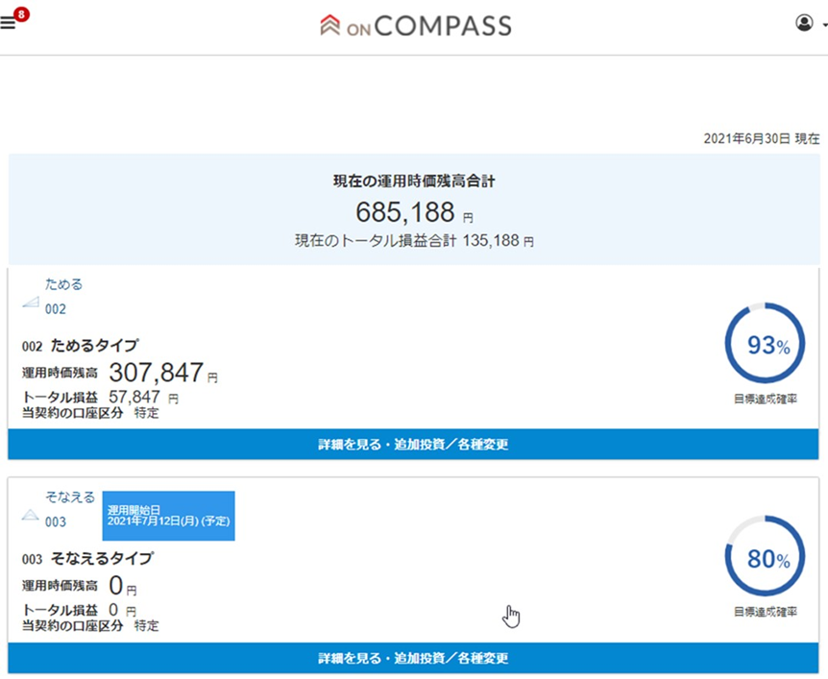Image resolution: width=828 pixels, height=679 pixels.
Task: Click the ためる 002 plan icon
Action: pos(31,302)
